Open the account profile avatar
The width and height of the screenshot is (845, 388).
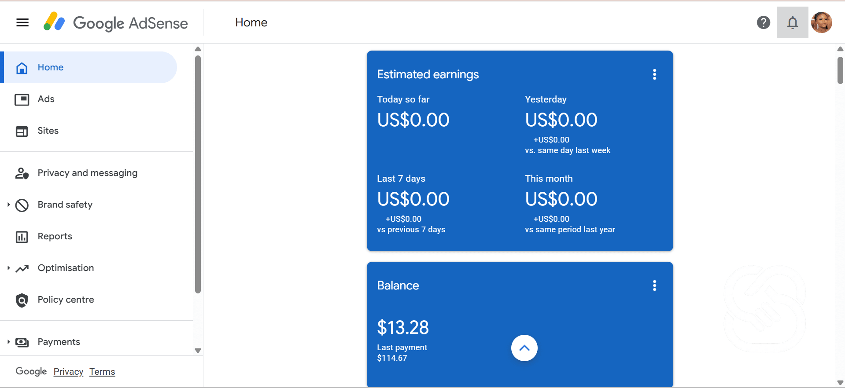822,22
